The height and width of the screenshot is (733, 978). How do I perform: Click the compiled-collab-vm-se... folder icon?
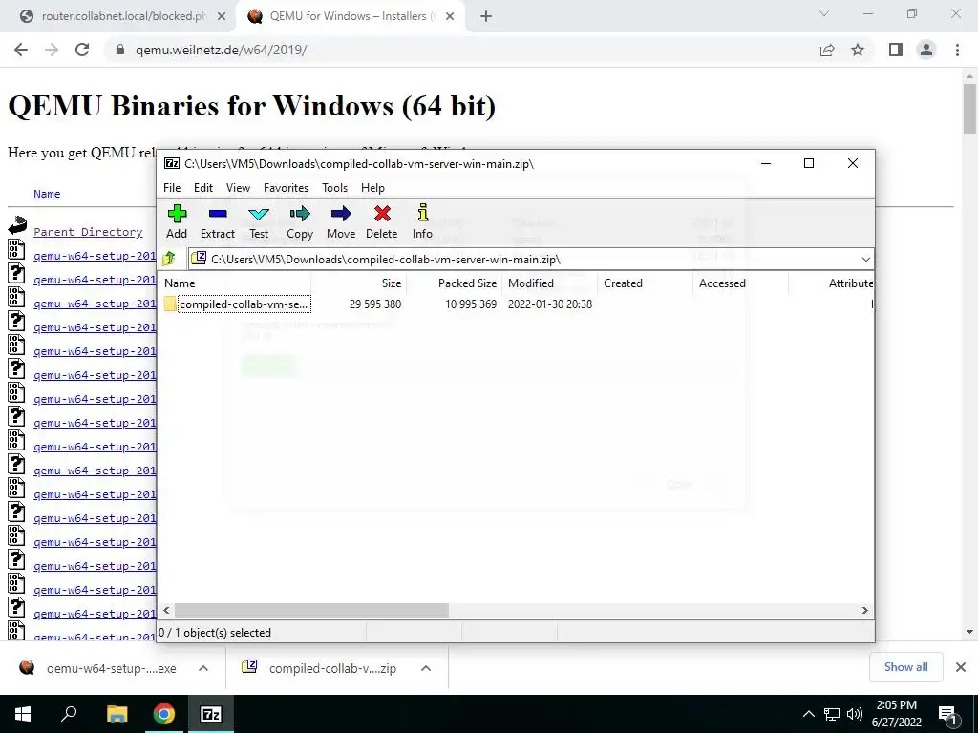tap(170, 304)
